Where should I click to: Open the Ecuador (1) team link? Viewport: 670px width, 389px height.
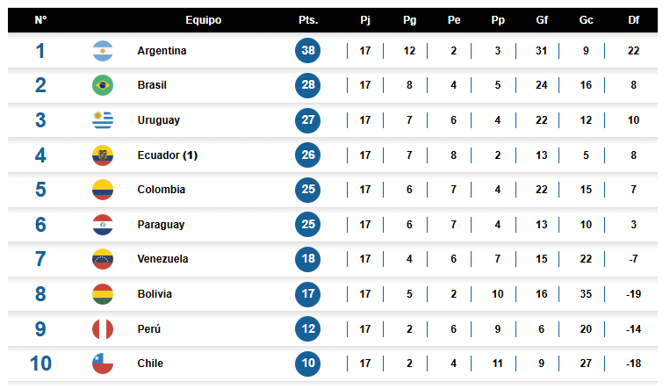tap(167, 155)
